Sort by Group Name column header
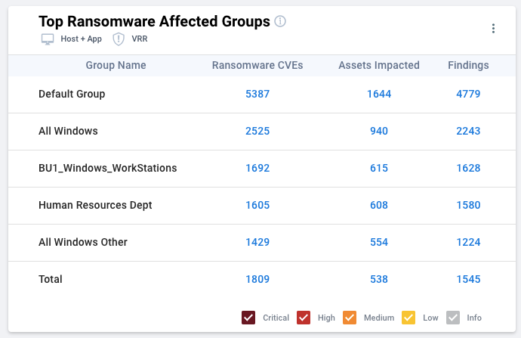The image size is (521, 338). [x=116, y=65]
